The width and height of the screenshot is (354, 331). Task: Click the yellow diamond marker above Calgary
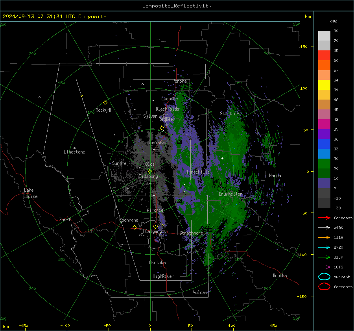tap(155, 227)
